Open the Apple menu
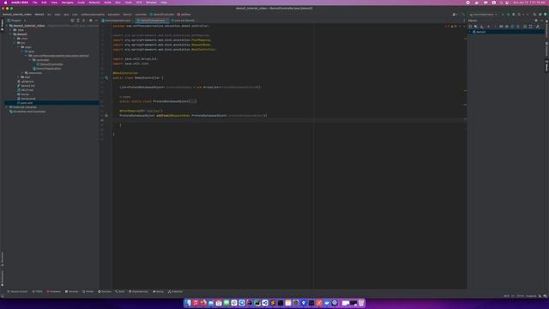 (5, 3)
